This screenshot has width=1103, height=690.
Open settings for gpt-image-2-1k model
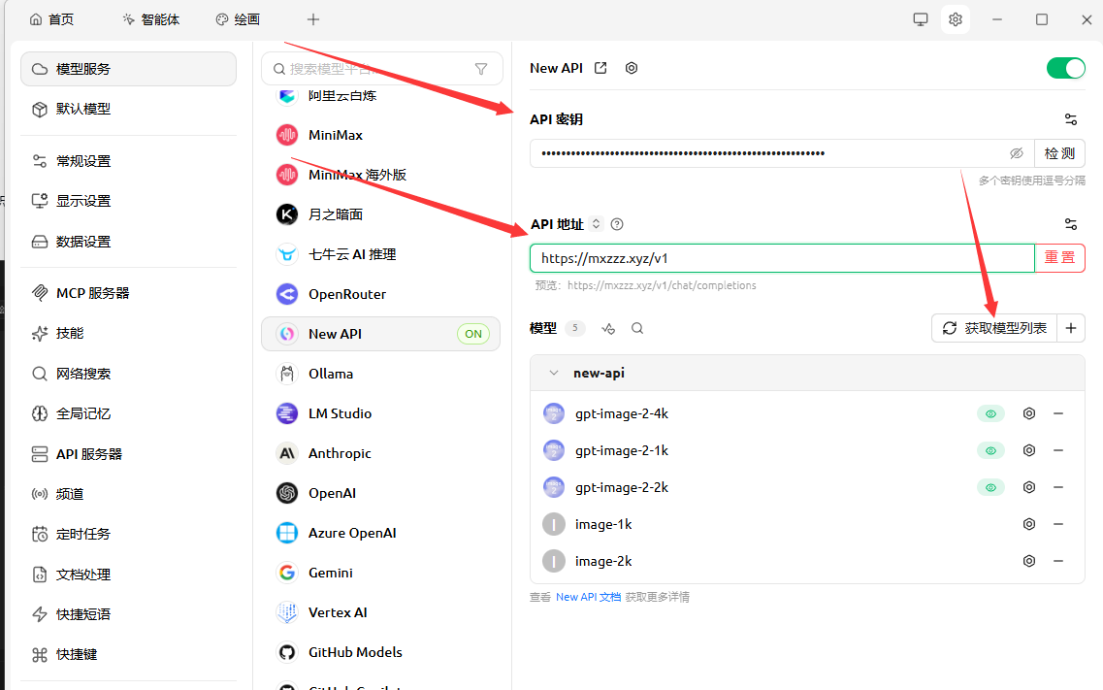click(1029, 450)
